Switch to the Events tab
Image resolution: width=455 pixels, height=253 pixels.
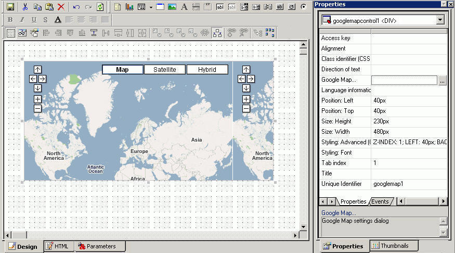(x=380, y=201)
